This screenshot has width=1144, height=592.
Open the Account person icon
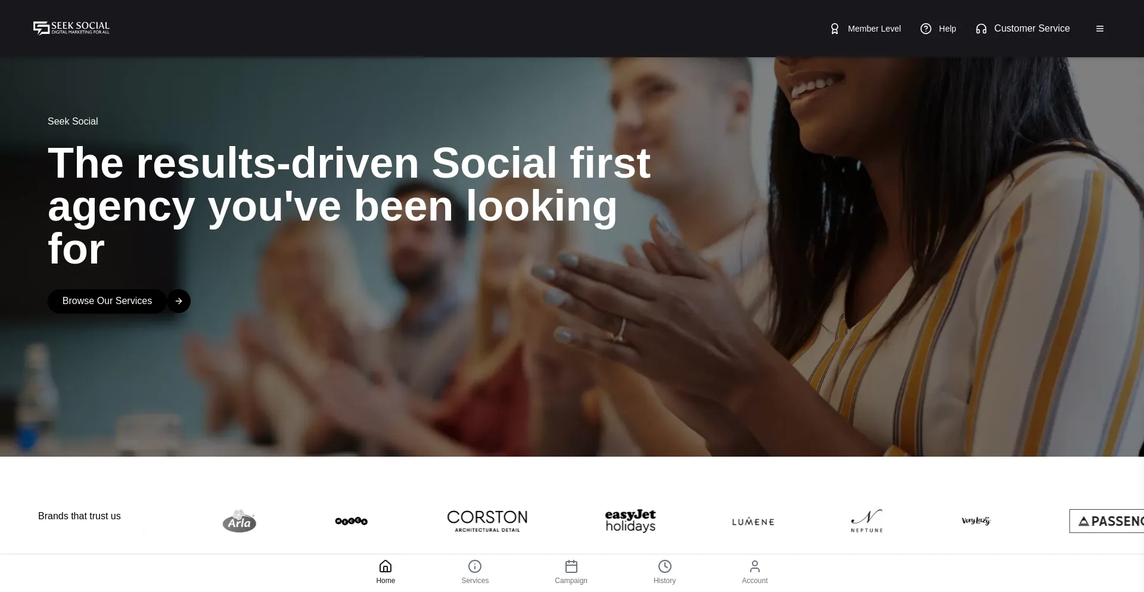(755, 566)
